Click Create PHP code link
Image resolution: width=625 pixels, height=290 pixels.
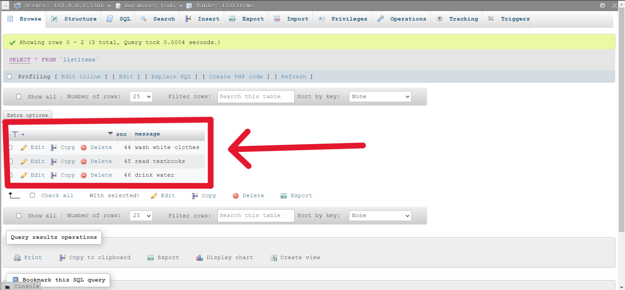(236, 77)
